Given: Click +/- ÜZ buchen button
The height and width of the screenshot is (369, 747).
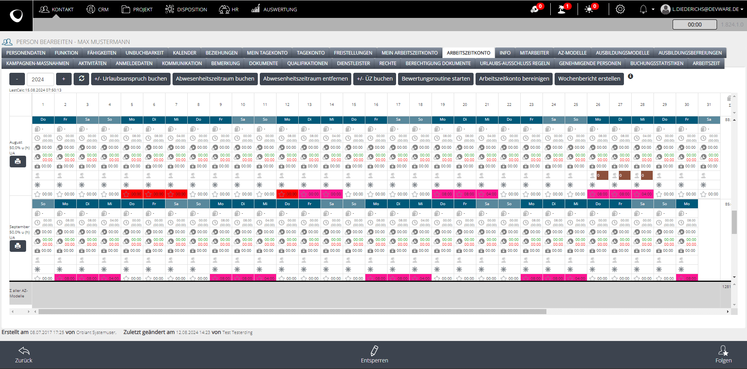Looking at the screenshot, I should 375,79.
